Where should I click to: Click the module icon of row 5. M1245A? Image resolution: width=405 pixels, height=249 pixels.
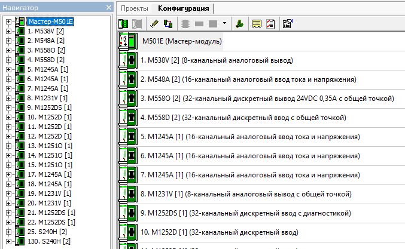click(x=128, y=137)
